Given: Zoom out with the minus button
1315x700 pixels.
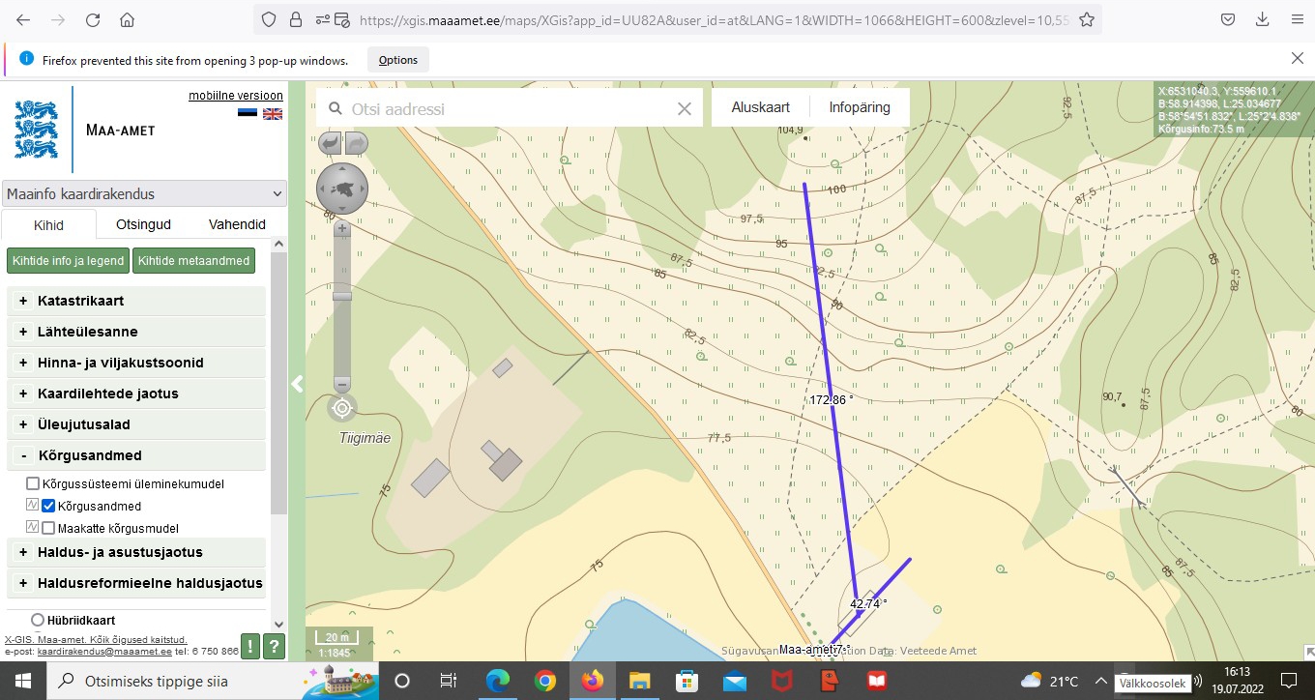Looking at the screenshot, I should coord(342,384).
